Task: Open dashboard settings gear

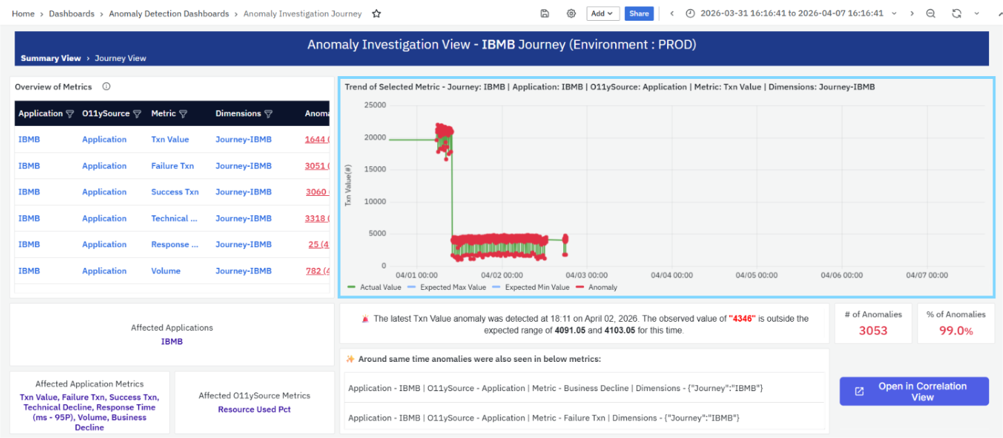Action: tap(571, 14)
